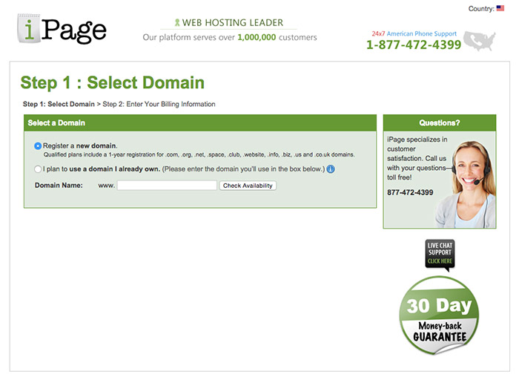Click Step 1: Select Domain breadcrumb

tap(59, 104)
